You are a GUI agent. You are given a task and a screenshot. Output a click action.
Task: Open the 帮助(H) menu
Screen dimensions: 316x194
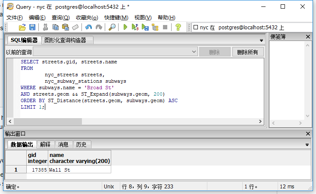166,18
